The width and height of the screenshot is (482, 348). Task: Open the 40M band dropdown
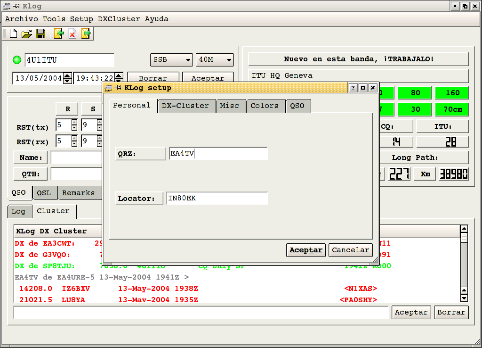coord(215,60)
